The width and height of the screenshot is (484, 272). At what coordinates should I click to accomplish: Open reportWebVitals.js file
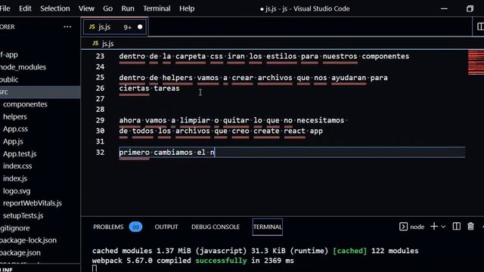pyautogui.click(x=33, y=203)
